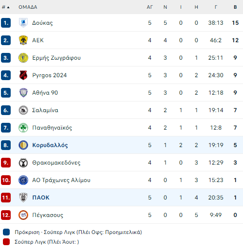Click the Δούκας team crest icon
243x250 pixels.
pyautogui.click(x=23, y=23)
